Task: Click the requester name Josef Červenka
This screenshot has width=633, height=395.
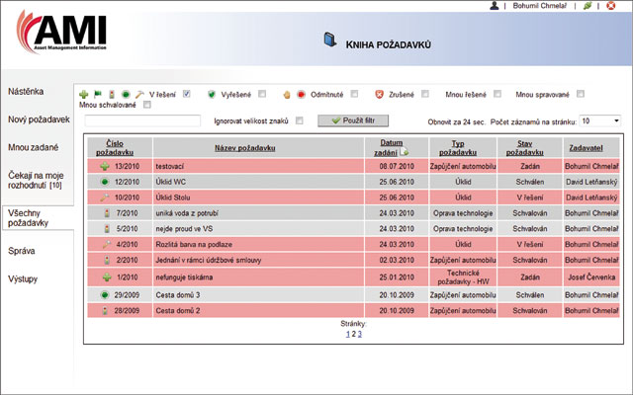Action: tap(591, 277)
